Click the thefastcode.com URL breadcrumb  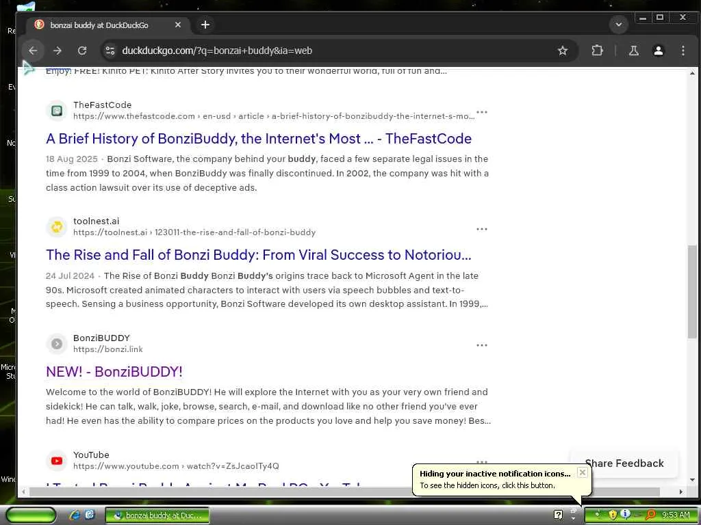point(274,116)
